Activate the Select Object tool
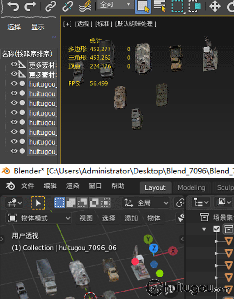 point(143,6)
